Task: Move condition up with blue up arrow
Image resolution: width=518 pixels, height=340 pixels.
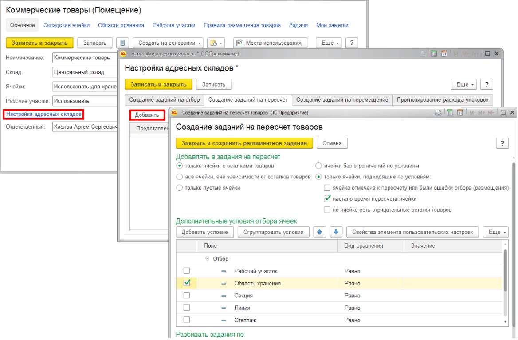Action: pyautogui.click(x=320, y=232)
